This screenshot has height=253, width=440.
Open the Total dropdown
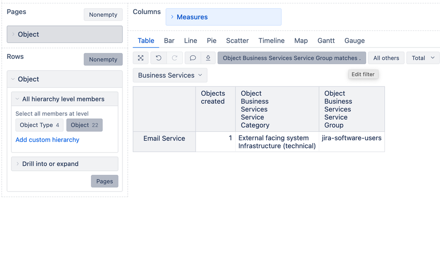click(423, 58)
